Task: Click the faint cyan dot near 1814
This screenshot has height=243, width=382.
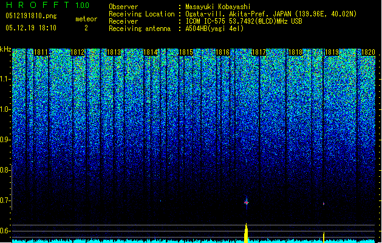Action: coord(160,201)
